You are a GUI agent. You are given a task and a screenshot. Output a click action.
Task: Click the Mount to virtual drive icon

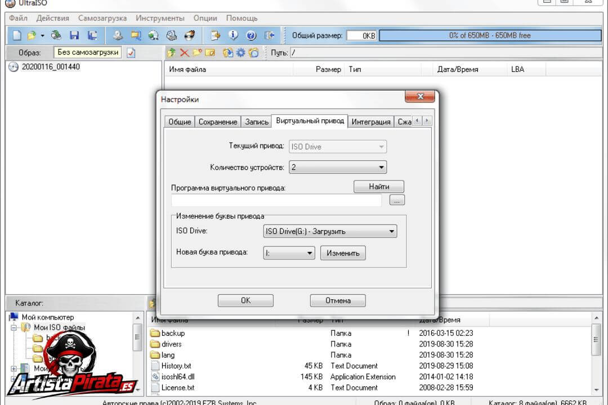[x=171, y=35]
